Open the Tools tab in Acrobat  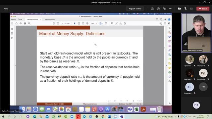pyautogui.click(x=20, y=20)
